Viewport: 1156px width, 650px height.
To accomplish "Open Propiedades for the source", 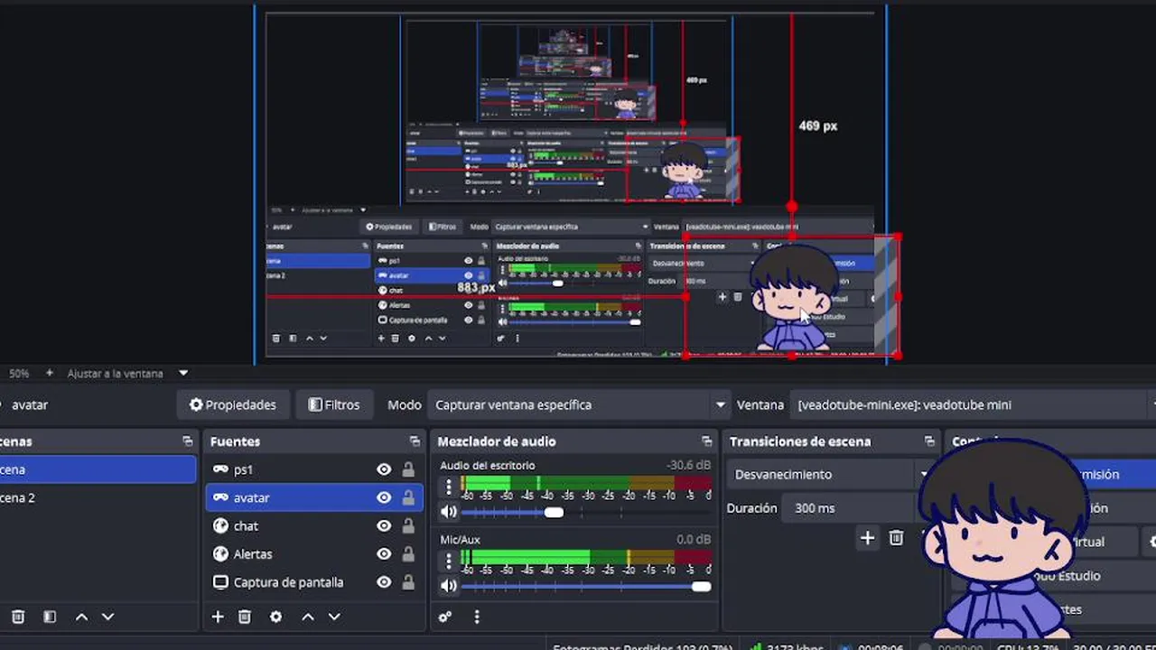I will [x=233, y=404].
